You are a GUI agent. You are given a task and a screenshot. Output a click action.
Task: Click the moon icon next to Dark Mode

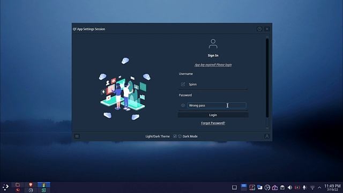[x=180, y=136]
